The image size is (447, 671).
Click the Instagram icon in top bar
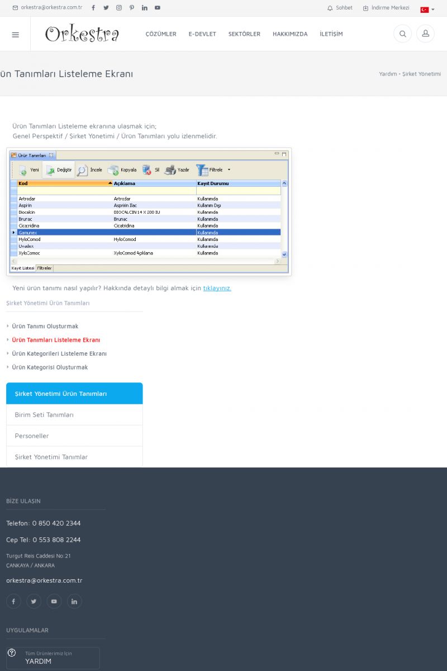tap(119, 8)
